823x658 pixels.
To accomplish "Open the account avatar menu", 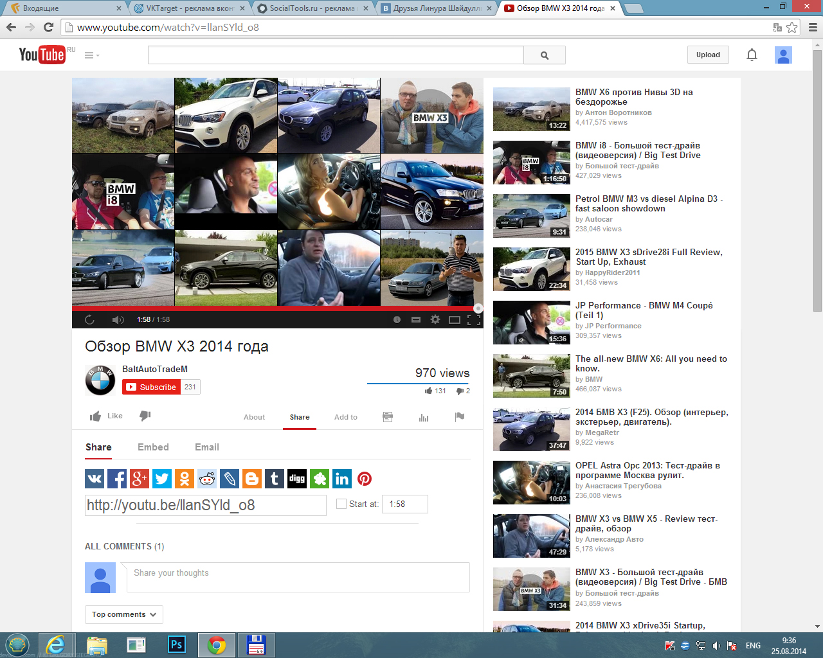I will 783,55.
